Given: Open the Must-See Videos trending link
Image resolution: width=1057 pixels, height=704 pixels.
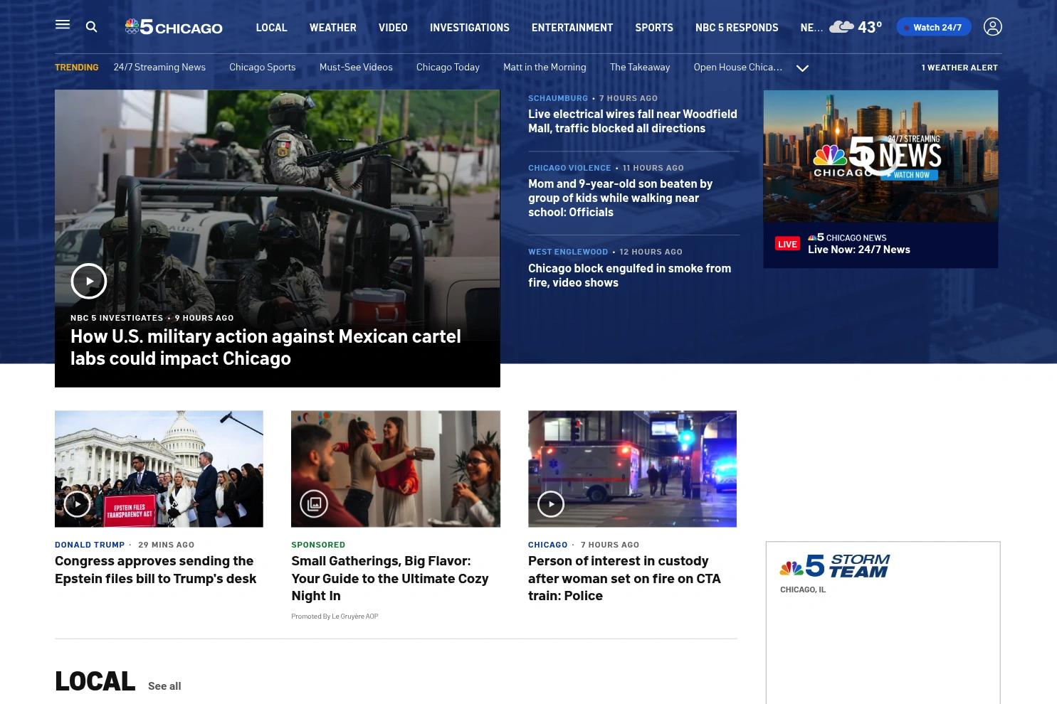Looking at the screenshot, I should [356, 67].
